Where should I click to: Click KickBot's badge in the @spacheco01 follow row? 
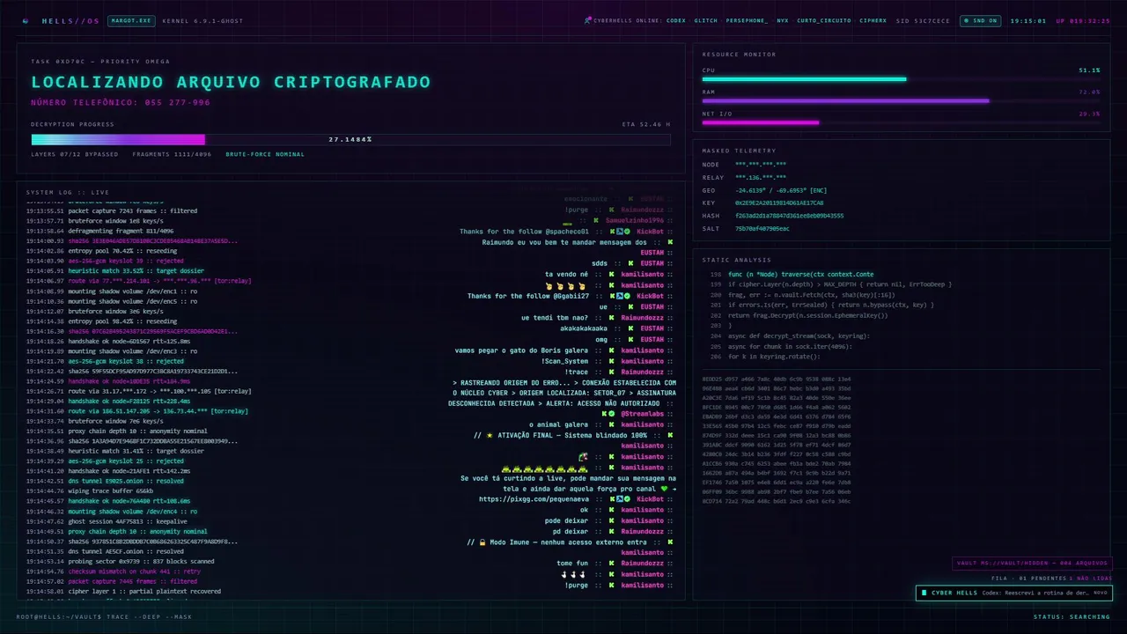coord(619,232)
